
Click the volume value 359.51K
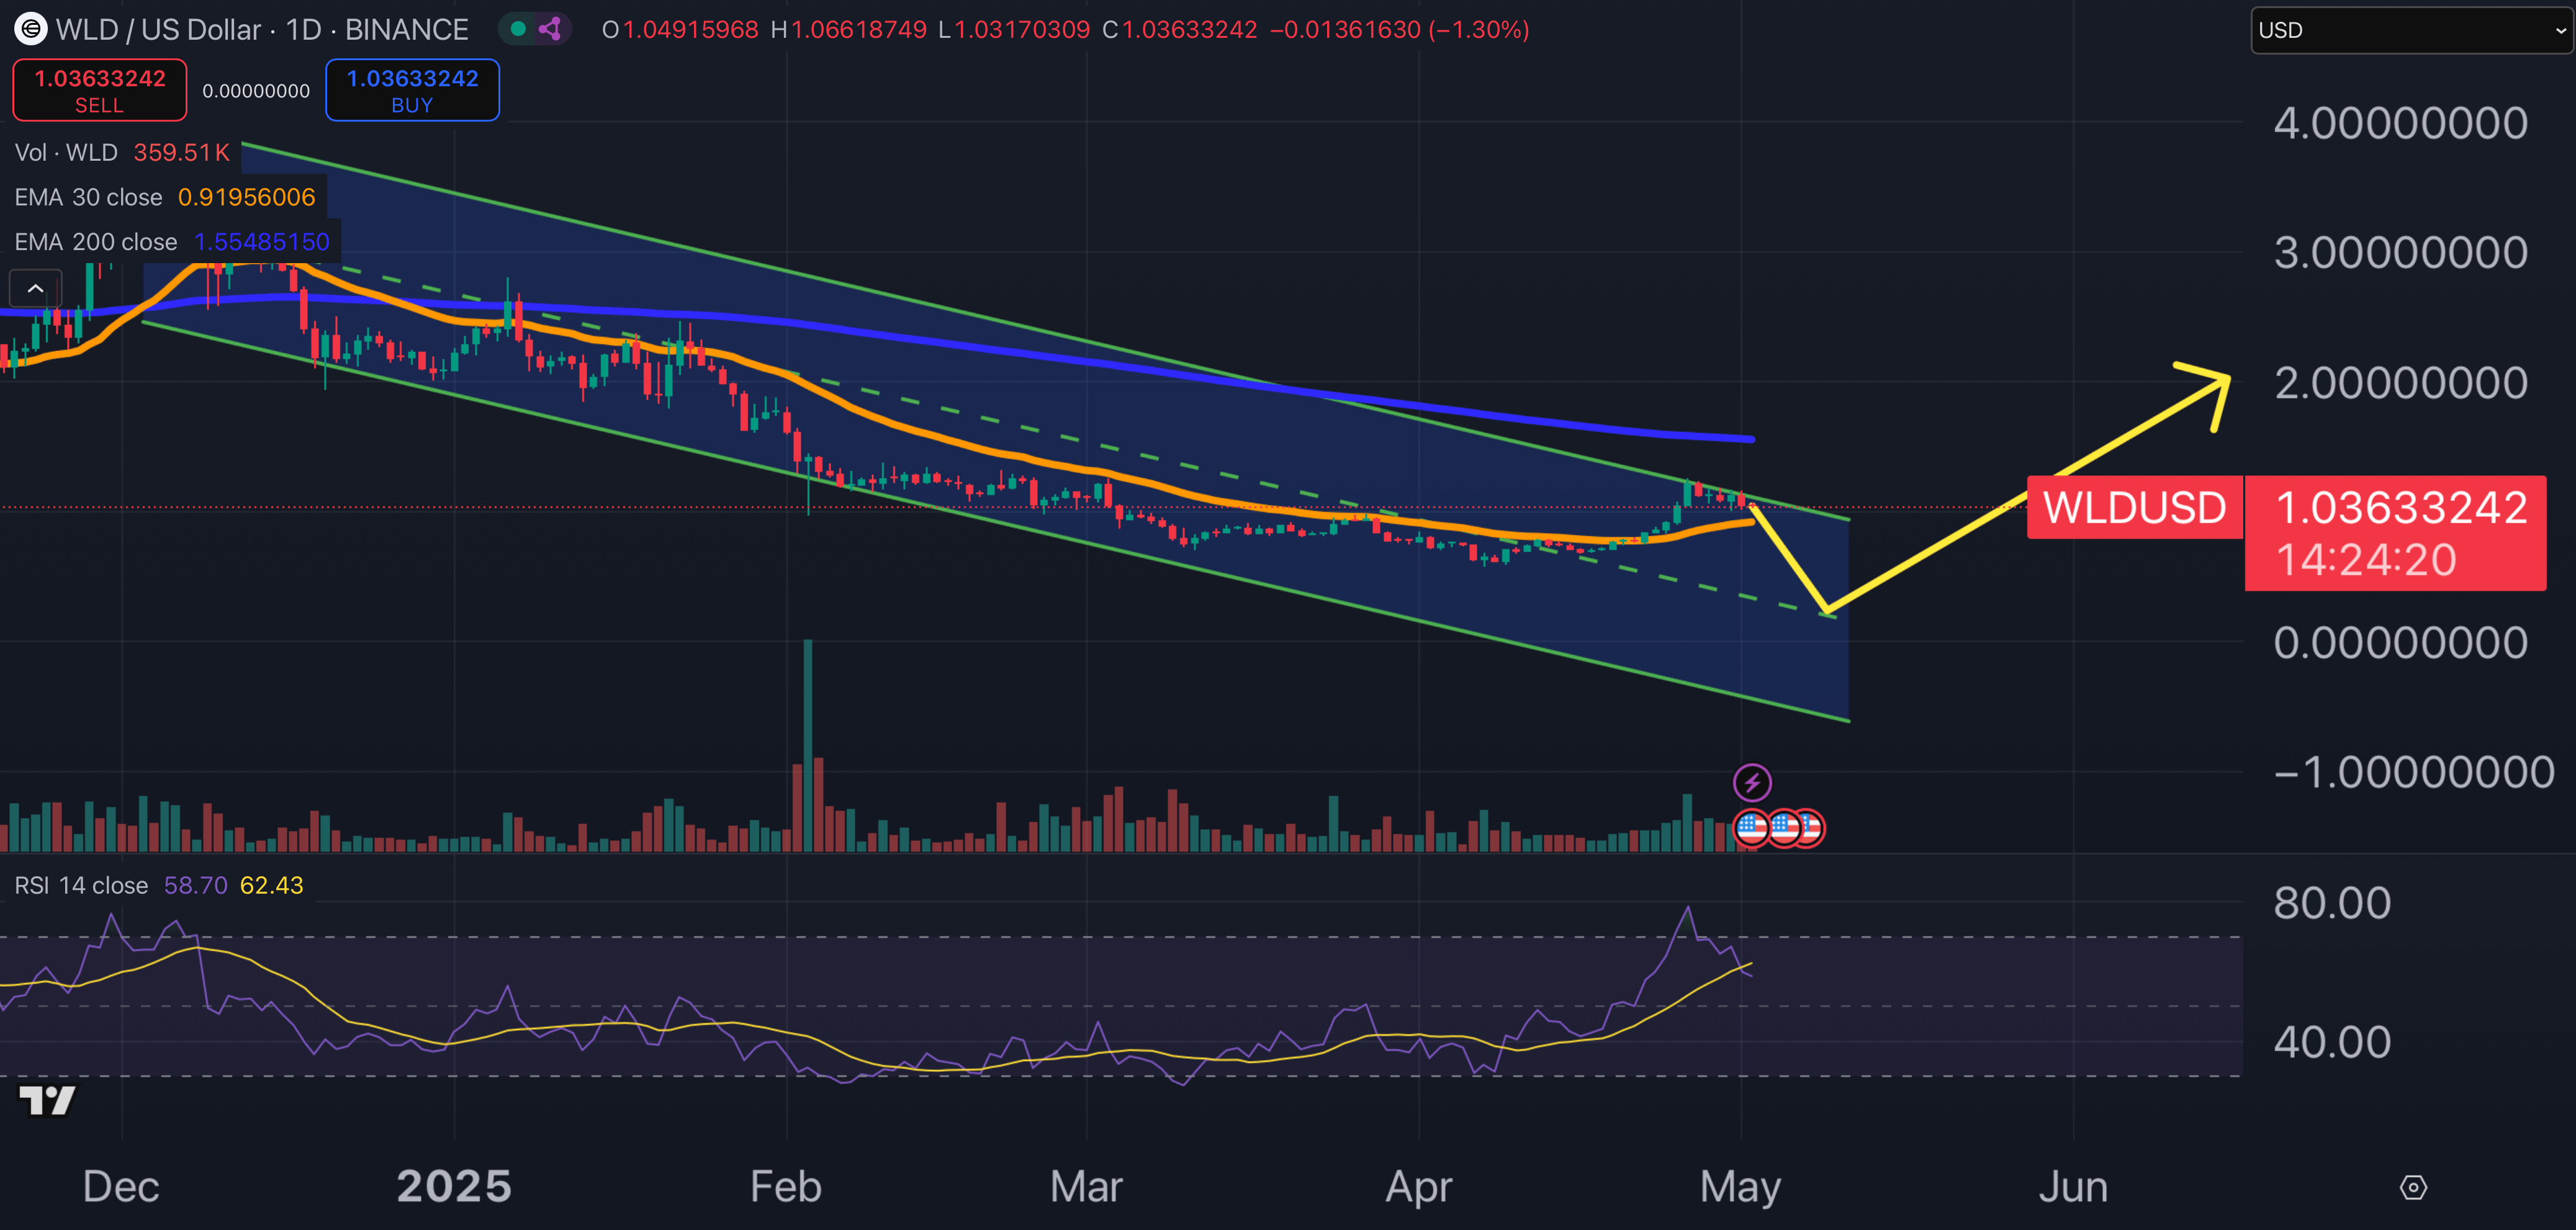181,152
